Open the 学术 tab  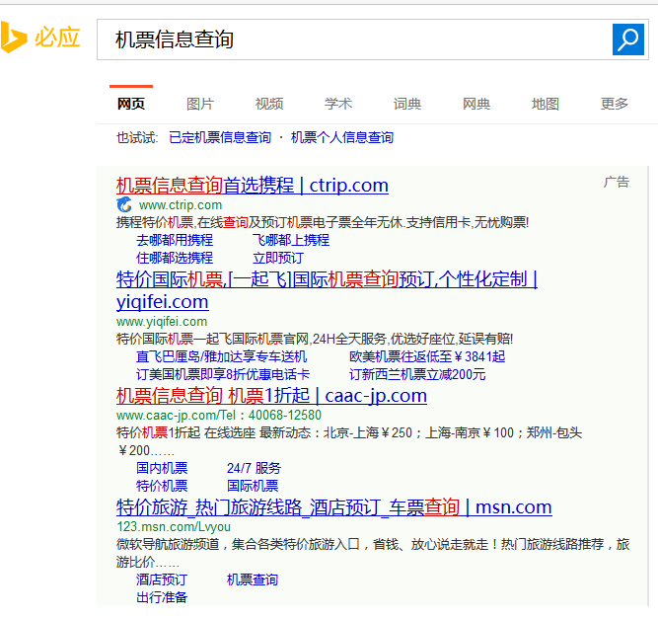(338, 104)
